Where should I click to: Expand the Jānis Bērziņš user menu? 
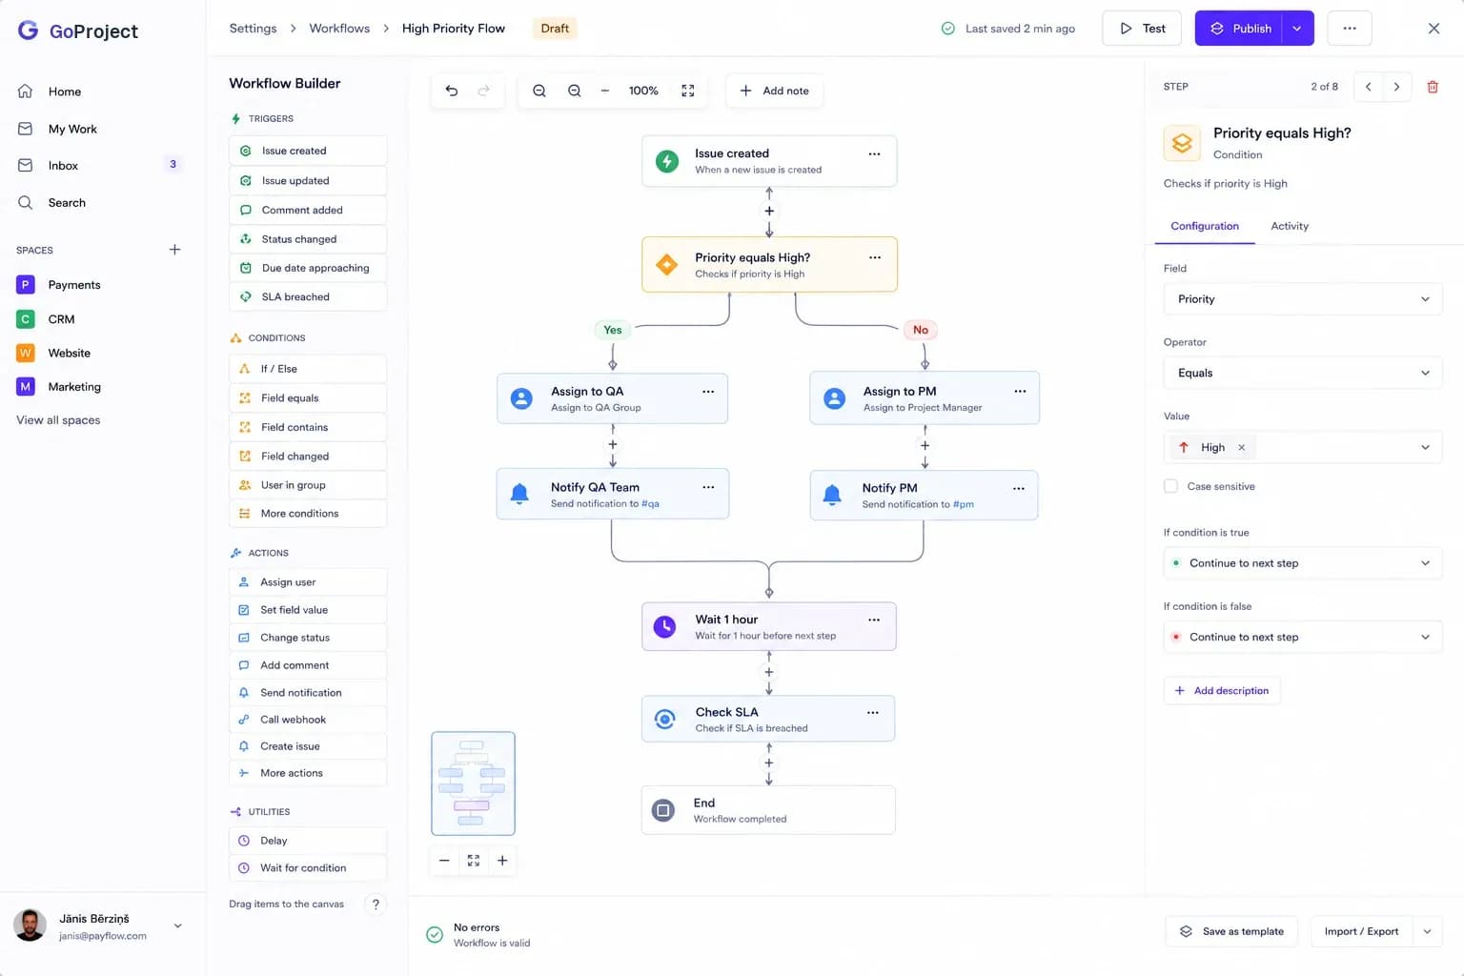(x=177, y=925)
